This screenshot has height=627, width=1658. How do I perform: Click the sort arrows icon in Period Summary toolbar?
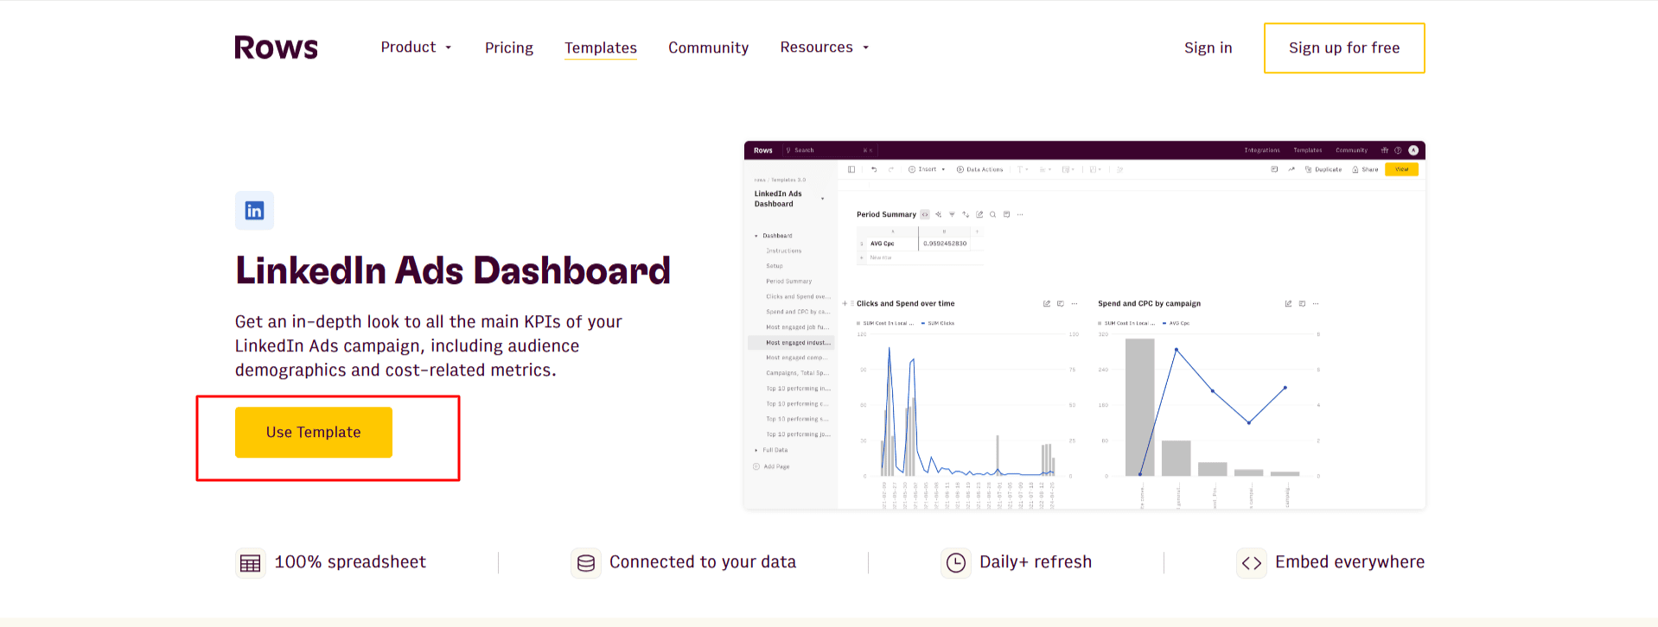(x=966, y=214)
